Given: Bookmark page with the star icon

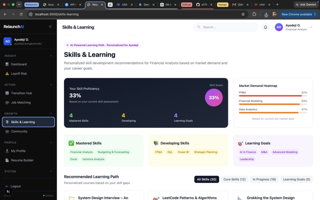Looking at the screenshot, I should click(x=243, y=14).
